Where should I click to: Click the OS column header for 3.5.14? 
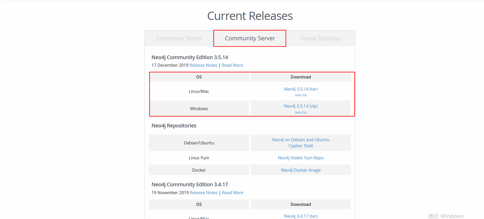[199, 77]
